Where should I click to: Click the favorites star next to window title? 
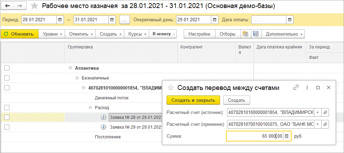point(35,6)
